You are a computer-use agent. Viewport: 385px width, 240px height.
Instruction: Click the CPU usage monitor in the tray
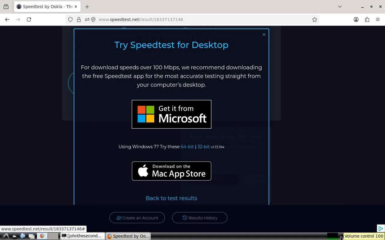click(x=333, y=236)
